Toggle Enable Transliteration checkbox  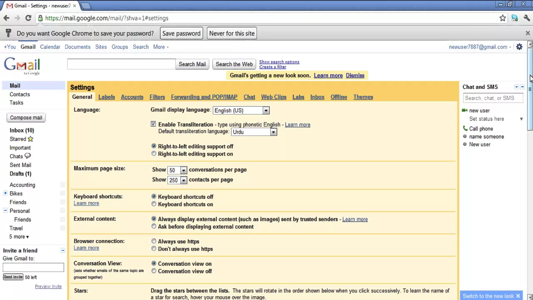[153, 124]
